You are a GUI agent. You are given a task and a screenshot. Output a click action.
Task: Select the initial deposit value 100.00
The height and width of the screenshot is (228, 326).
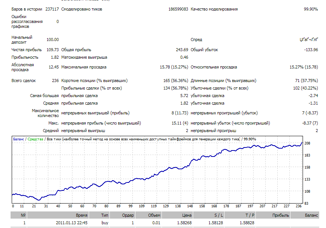coord(52,40)
